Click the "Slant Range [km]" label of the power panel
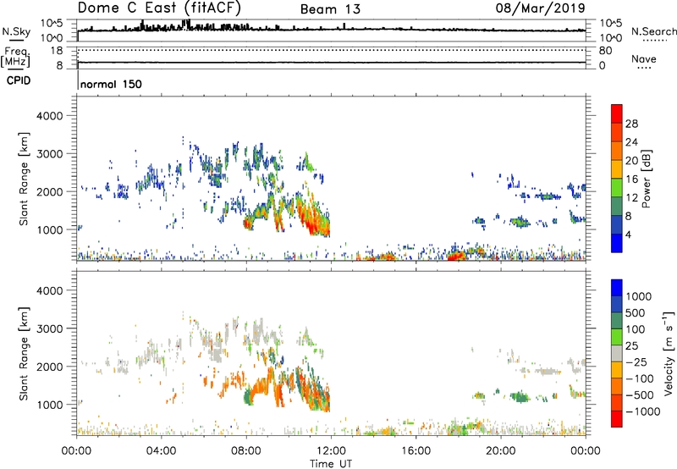This screenshot has height=469, width=677. click(24, 179)
